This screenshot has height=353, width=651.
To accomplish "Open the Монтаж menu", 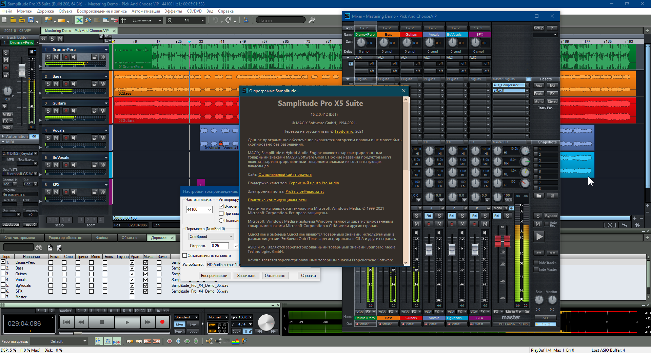I will (x=24, y=11).
